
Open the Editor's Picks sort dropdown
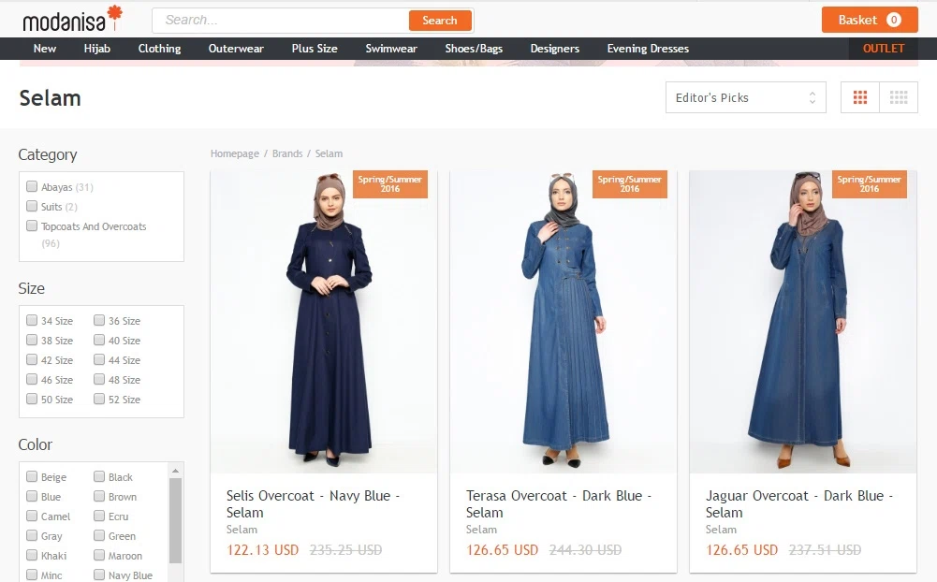(x=746, y=97)
